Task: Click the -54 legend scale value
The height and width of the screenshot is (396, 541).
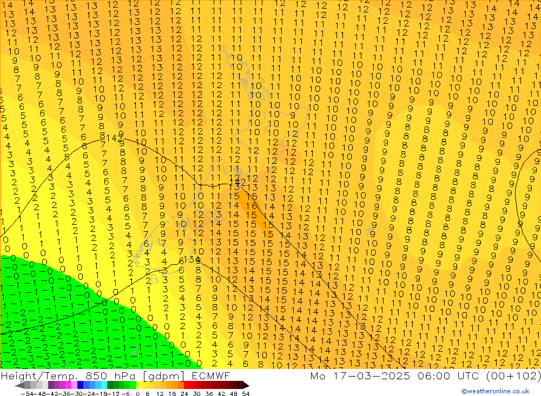Action: (27, 394)
